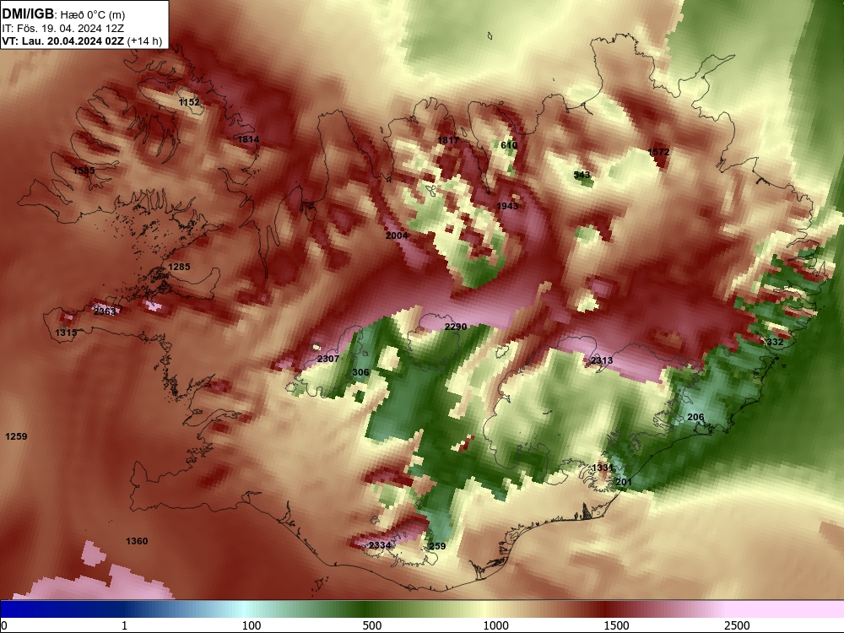Click the map value 1817
The image size is (844, 633).
(448, 140)
